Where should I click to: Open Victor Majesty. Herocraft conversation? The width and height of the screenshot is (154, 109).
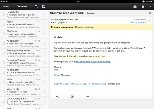click(24, 92)
